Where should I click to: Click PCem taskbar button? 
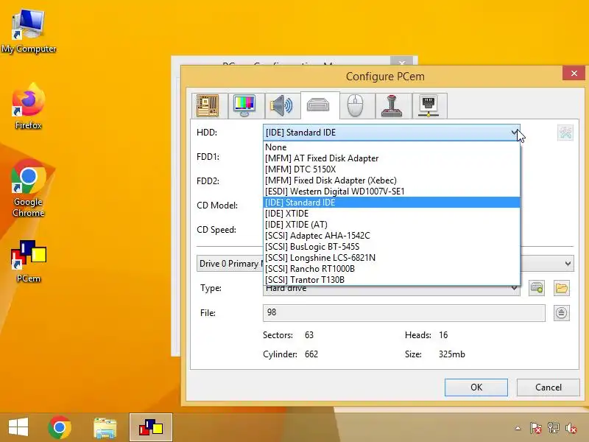tap(151, 427)
